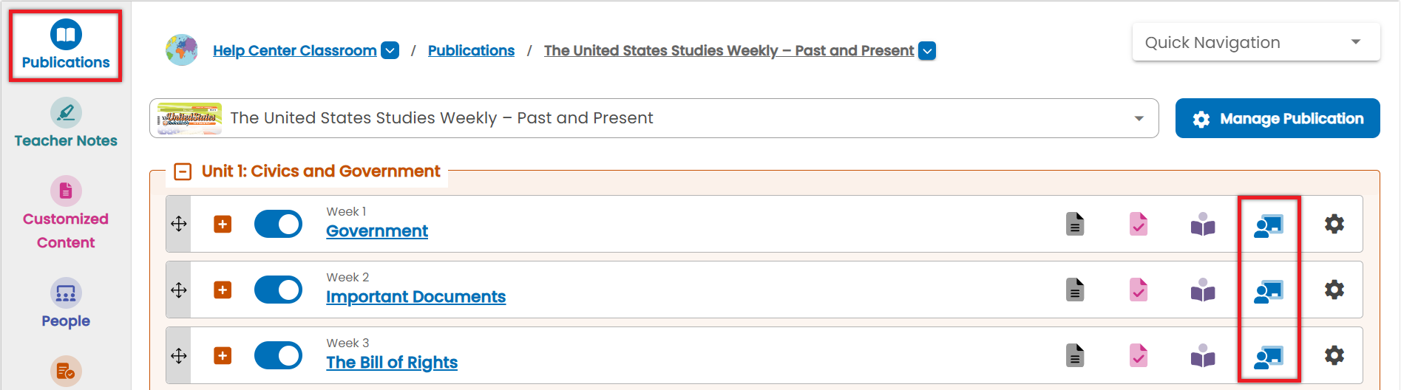Open the People sidebar icon
The height and width of the screenshot is (390, 1401).
[66, 304]
